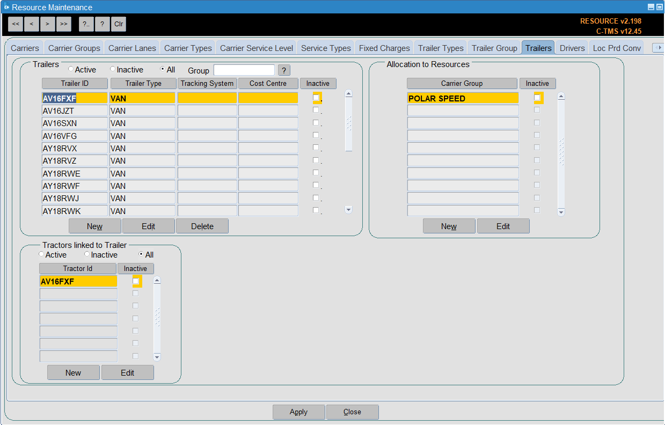Go to first record with << button
665x425 pixels.
tap(16, 24)
